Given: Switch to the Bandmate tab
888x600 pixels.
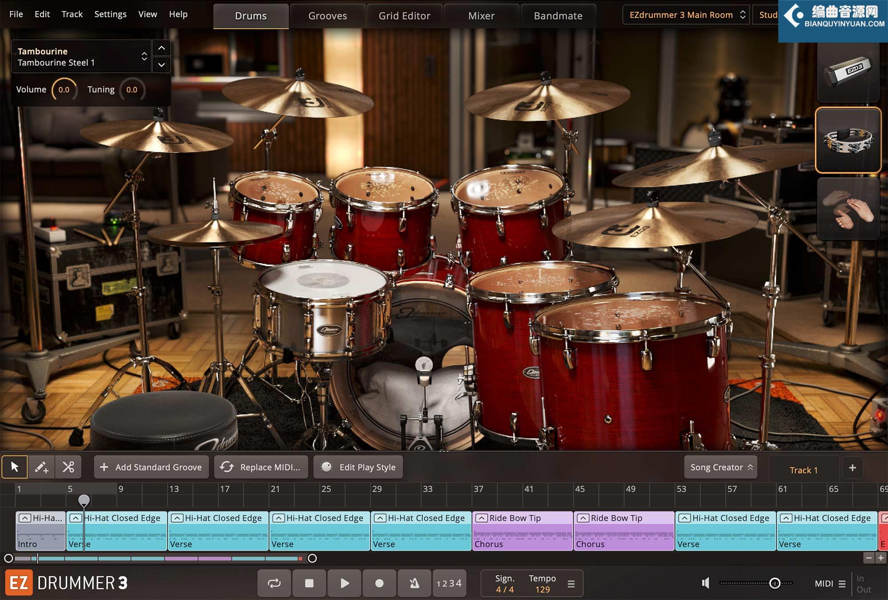Looking at the screenshot, I should pyautogui.click(x=558, y=16).
